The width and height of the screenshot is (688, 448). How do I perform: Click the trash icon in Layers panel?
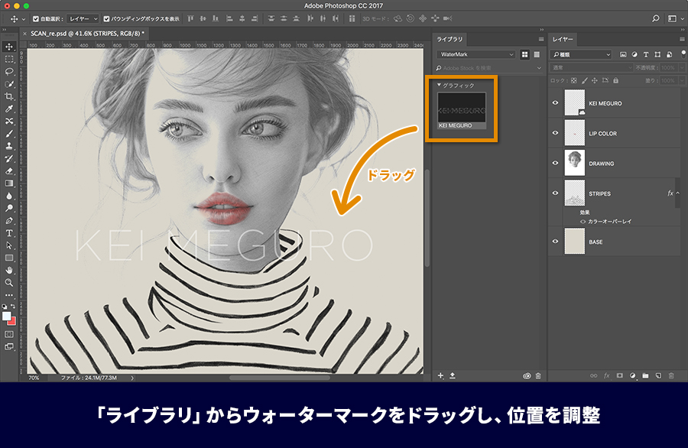click(670, 375)
